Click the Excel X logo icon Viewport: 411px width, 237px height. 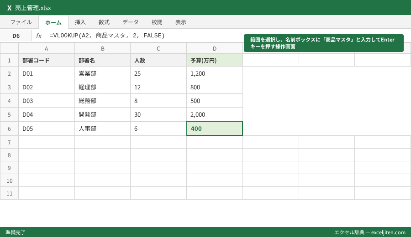coord(10,8)
